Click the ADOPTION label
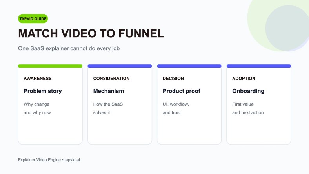 pyautogui.click(x=244, y=79)
